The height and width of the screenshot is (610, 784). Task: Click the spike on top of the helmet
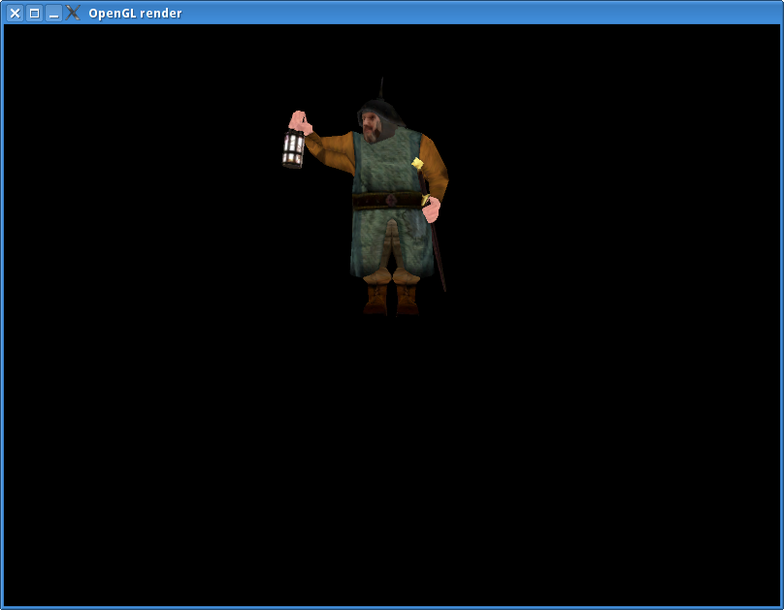click(381, 87)
